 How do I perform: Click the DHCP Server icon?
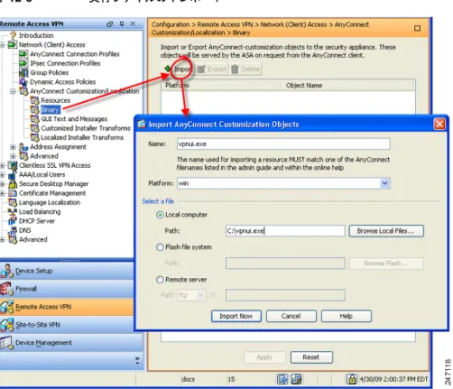[x=13, y=221]
